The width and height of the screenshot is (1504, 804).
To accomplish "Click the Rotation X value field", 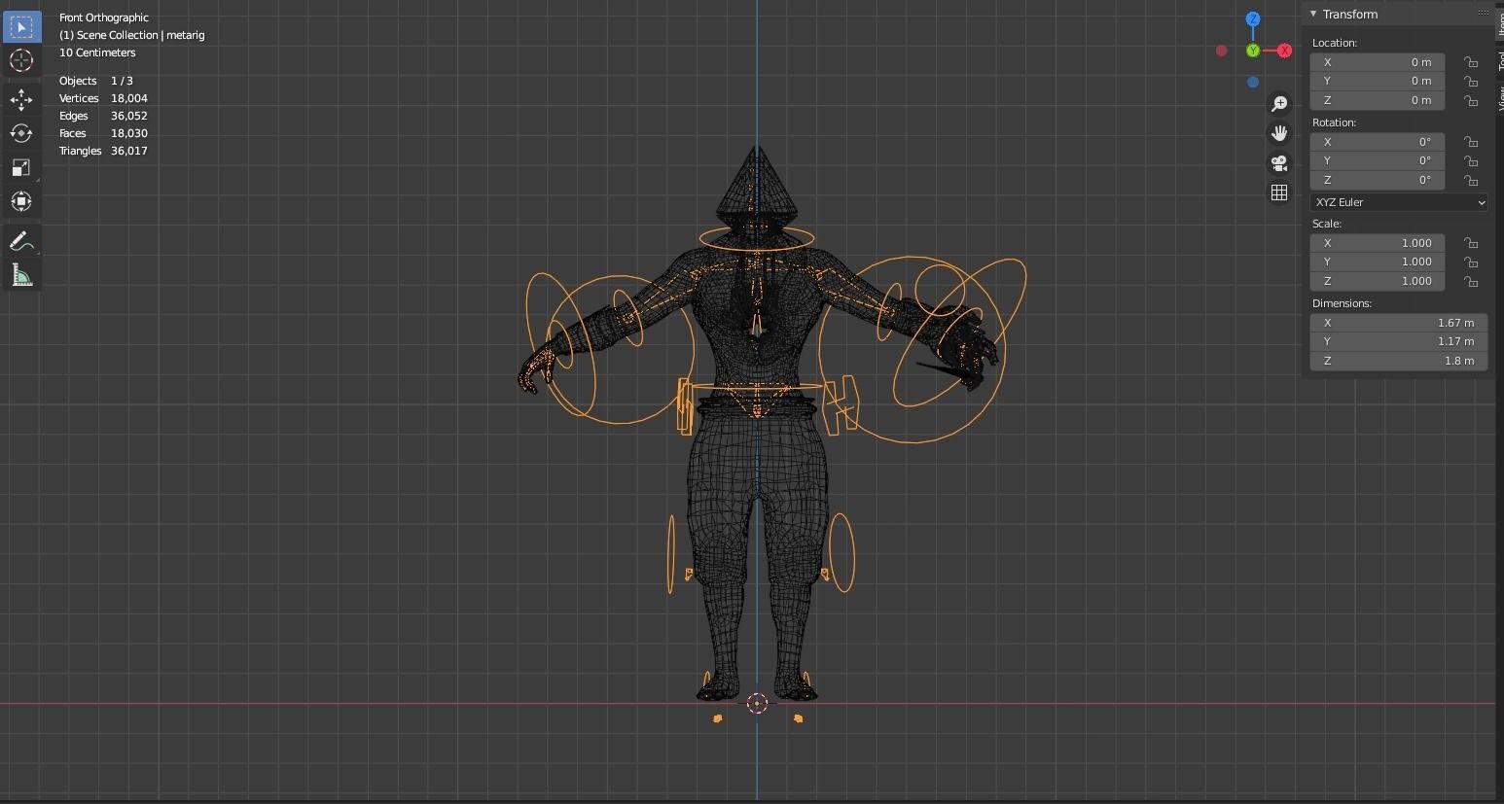I will (x=1377, y=142).
